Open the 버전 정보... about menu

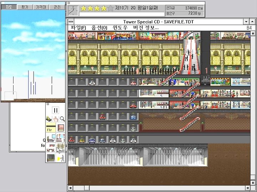pyautogui.click(x=146, y=28)
